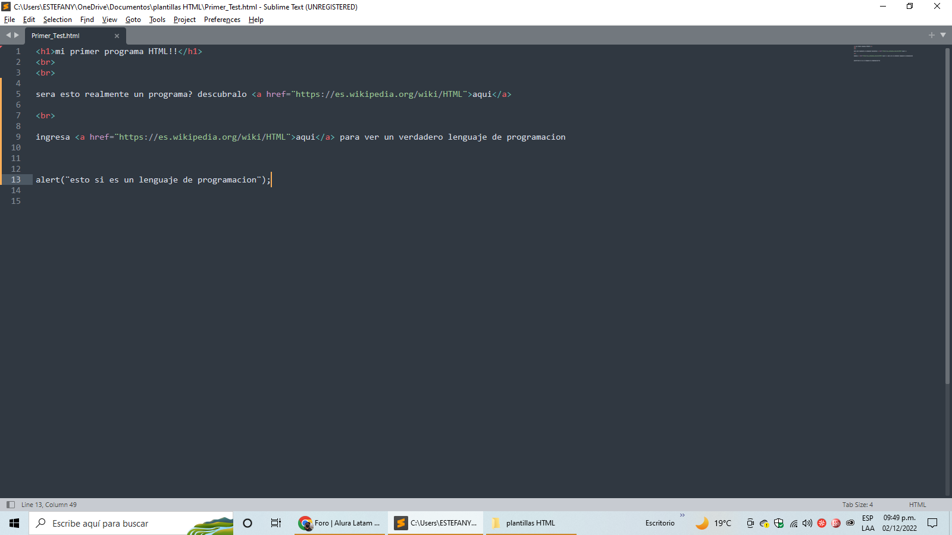
Task: Open the volume speaker tray icon
Action: pyautogui.click(x=807, y=523)
